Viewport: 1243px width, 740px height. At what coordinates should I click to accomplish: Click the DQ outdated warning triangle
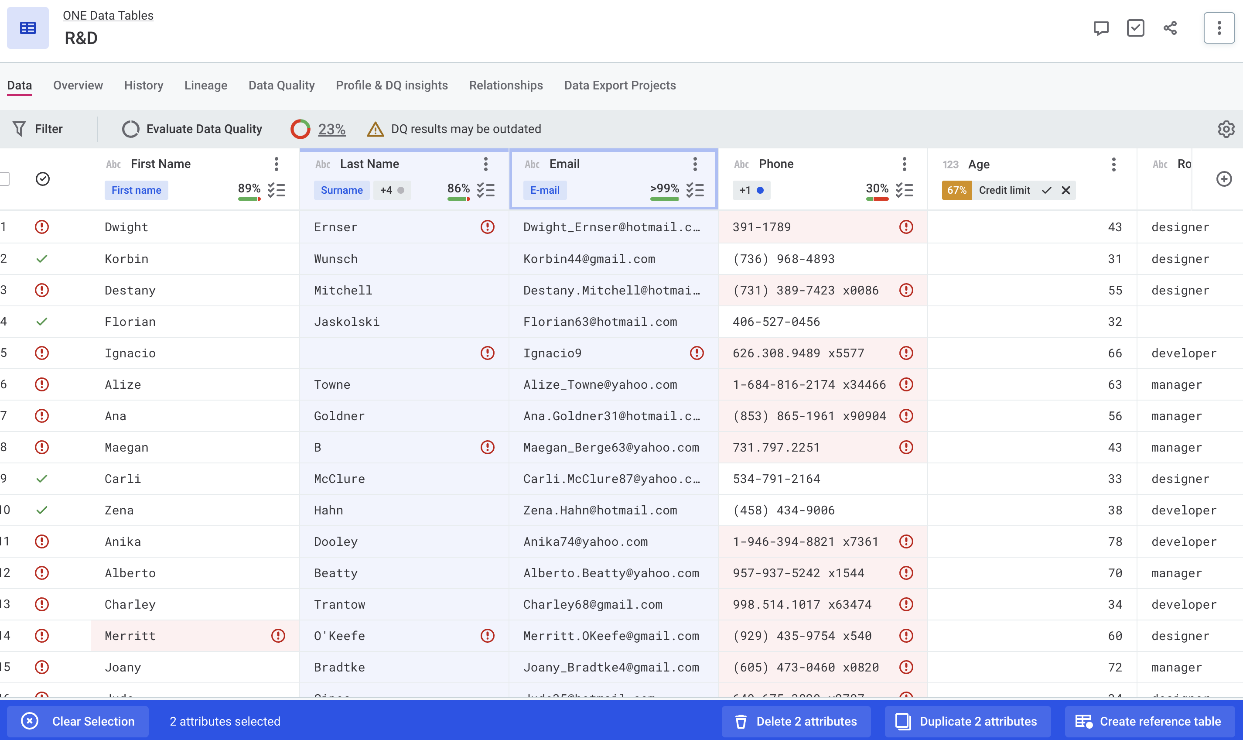(375, 129)
